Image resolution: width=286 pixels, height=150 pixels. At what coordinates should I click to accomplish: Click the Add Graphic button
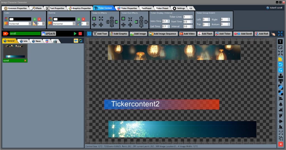point(118,34)
